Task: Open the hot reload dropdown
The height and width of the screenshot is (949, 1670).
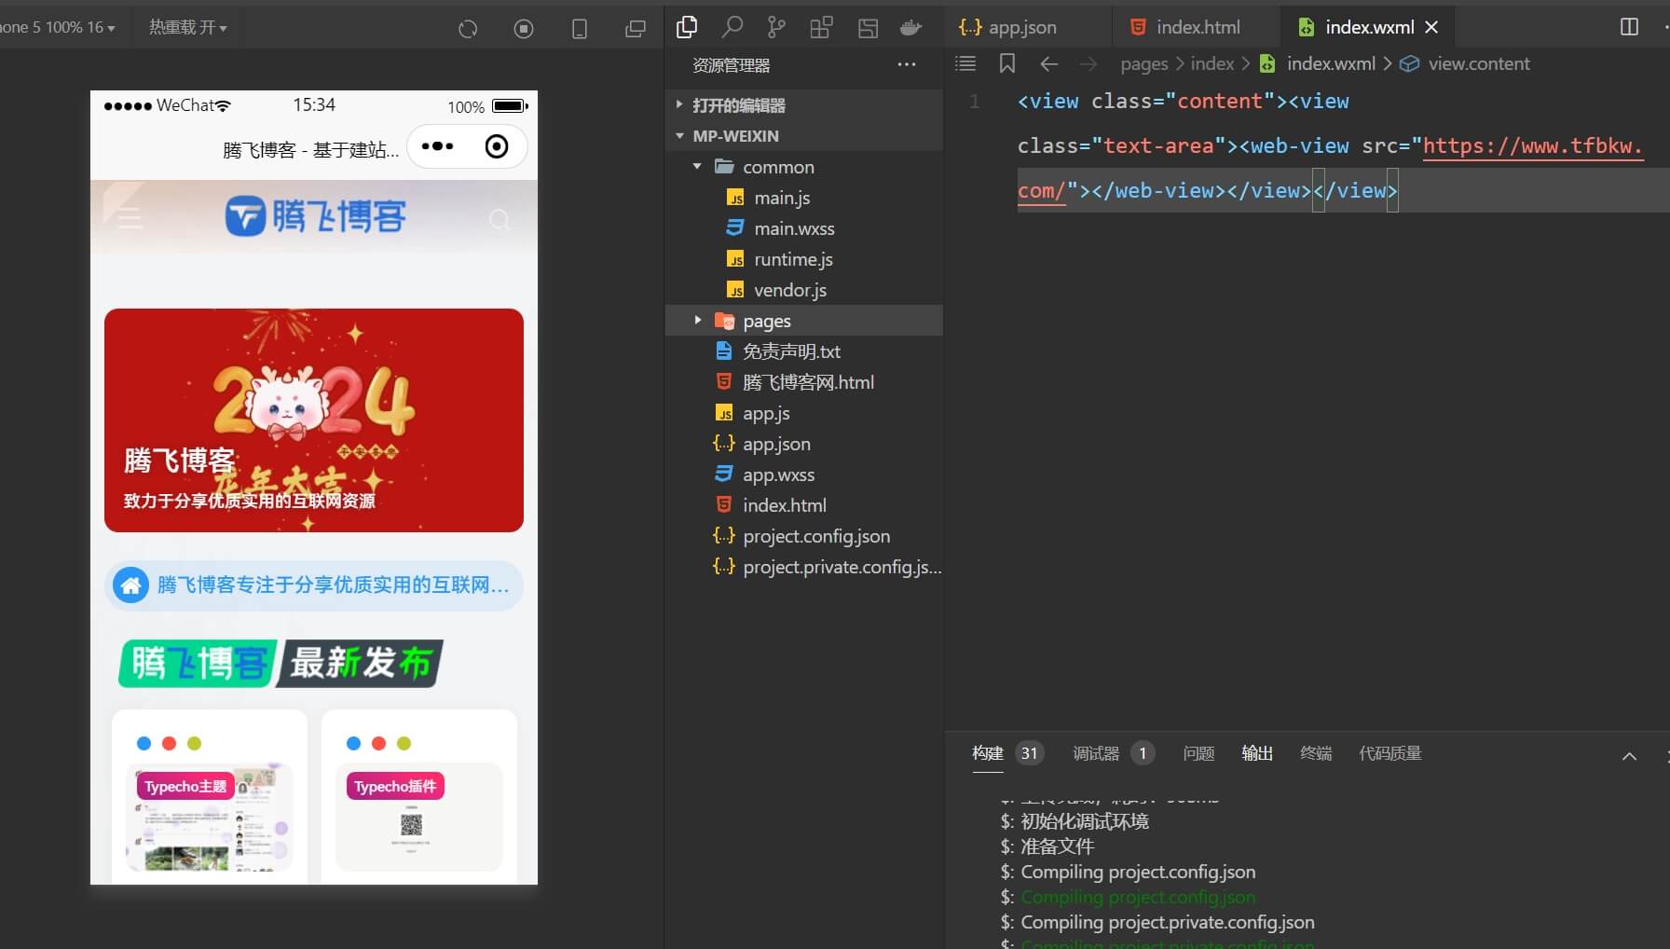Action: click(187, 28)
